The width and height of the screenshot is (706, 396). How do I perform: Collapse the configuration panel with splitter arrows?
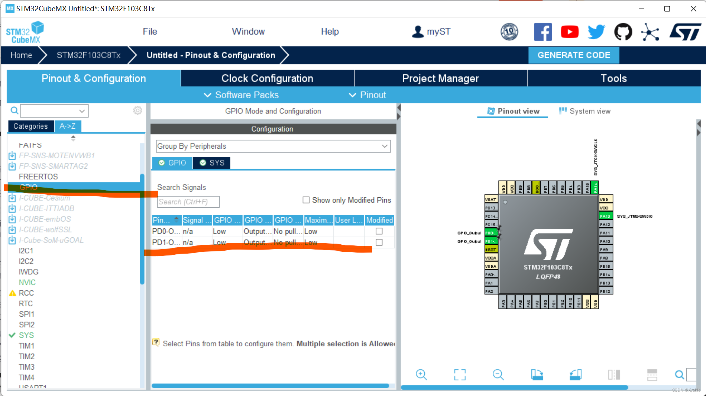tap(399, 112)
